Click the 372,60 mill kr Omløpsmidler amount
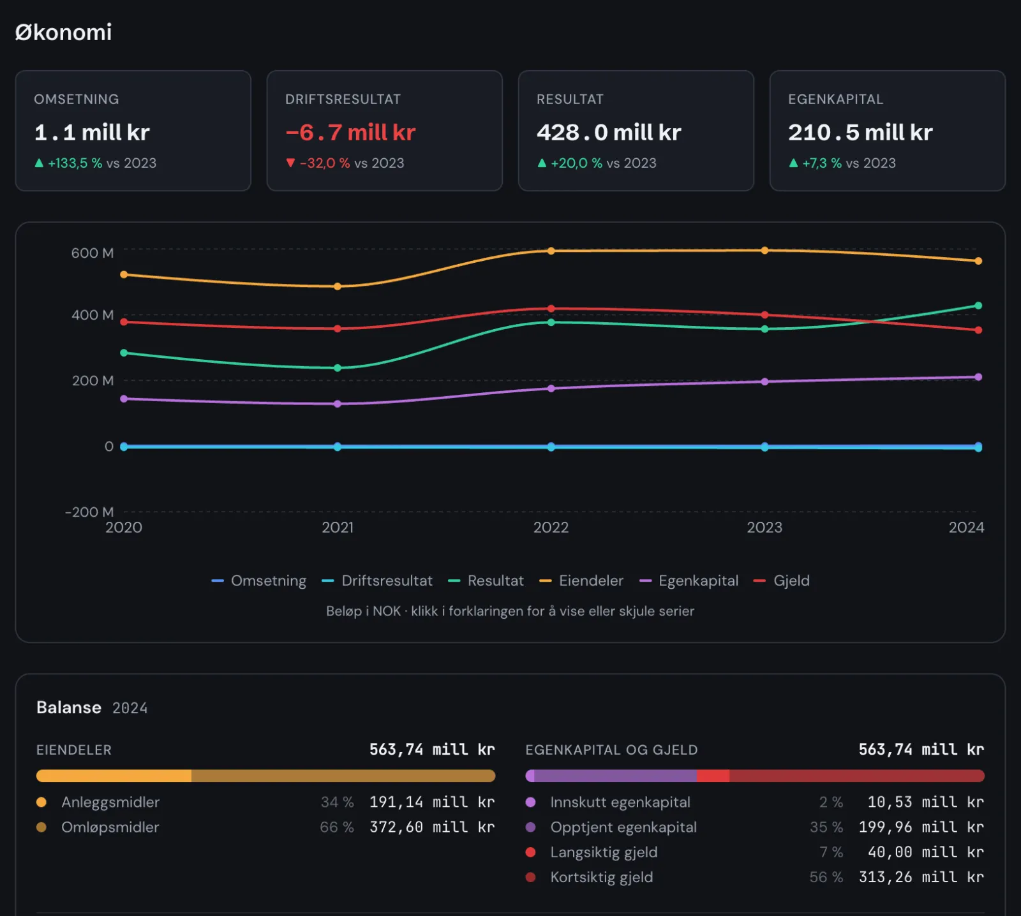 (x=432, y=827)
